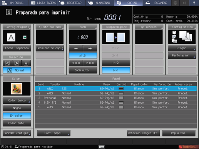Open Color único options
This screenshot has width=199, height=149.
tap(17, 101)
